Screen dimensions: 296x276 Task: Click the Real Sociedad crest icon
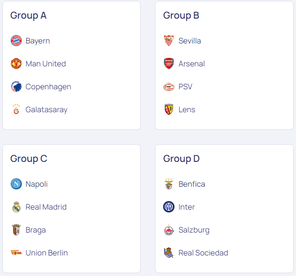pos(169,253)
